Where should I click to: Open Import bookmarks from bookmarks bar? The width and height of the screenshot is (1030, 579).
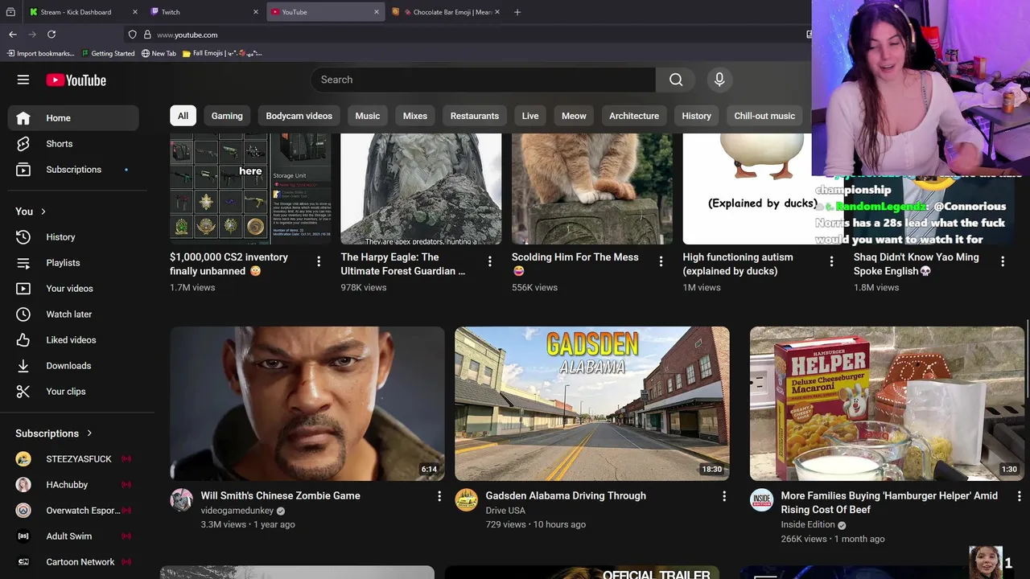coord(41,54)
